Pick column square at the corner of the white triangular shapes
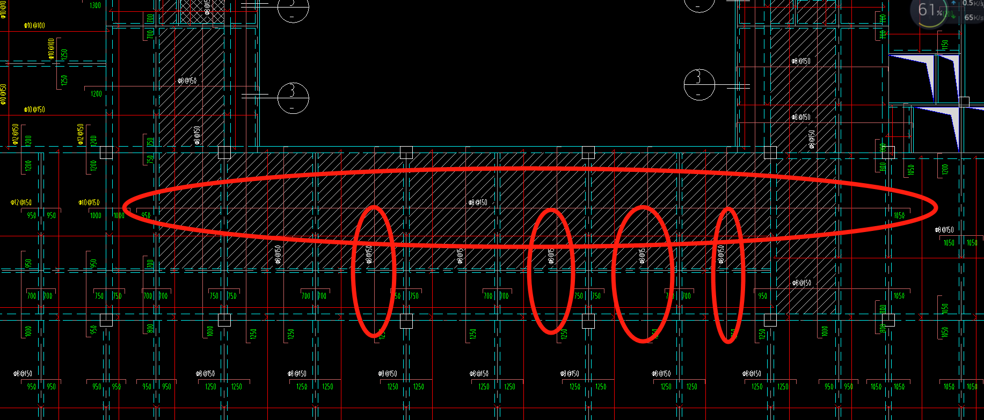Screen dimensions: 984x420 (x=964, y=102)
